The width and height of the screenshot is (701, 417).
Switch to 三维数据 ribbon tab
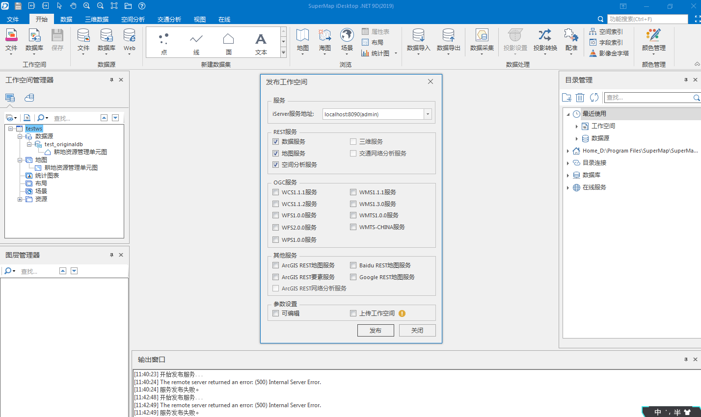click(97, 19)
